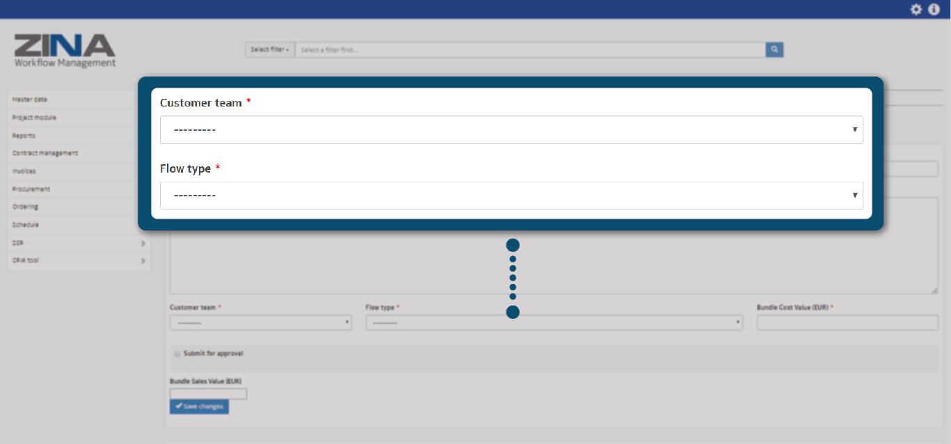Click the Bundle Cost Value (EUR) field
This screenshot has width=951, height=444.
847,323
